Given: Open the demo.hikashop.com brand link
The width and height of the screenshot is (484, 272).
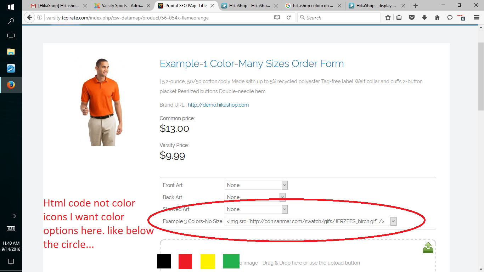Looking at the screenshot, I should tap(218, 105).
